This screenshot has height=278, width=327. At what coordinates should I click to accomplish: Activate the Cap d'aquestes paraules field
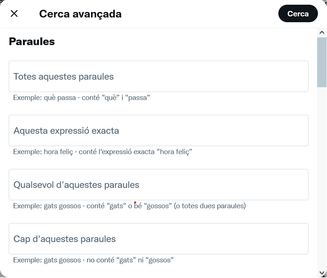(x=158, y=238)
